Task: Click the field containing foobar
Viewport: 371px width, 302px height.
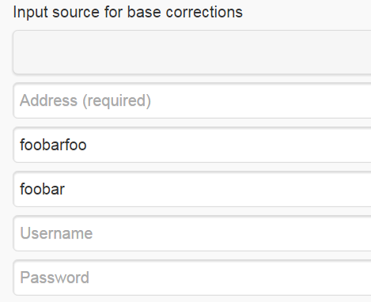Action: pyautogui.click(x=192, y=189)
